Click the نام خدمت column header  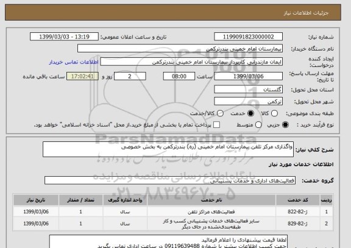tap(211, 200)
